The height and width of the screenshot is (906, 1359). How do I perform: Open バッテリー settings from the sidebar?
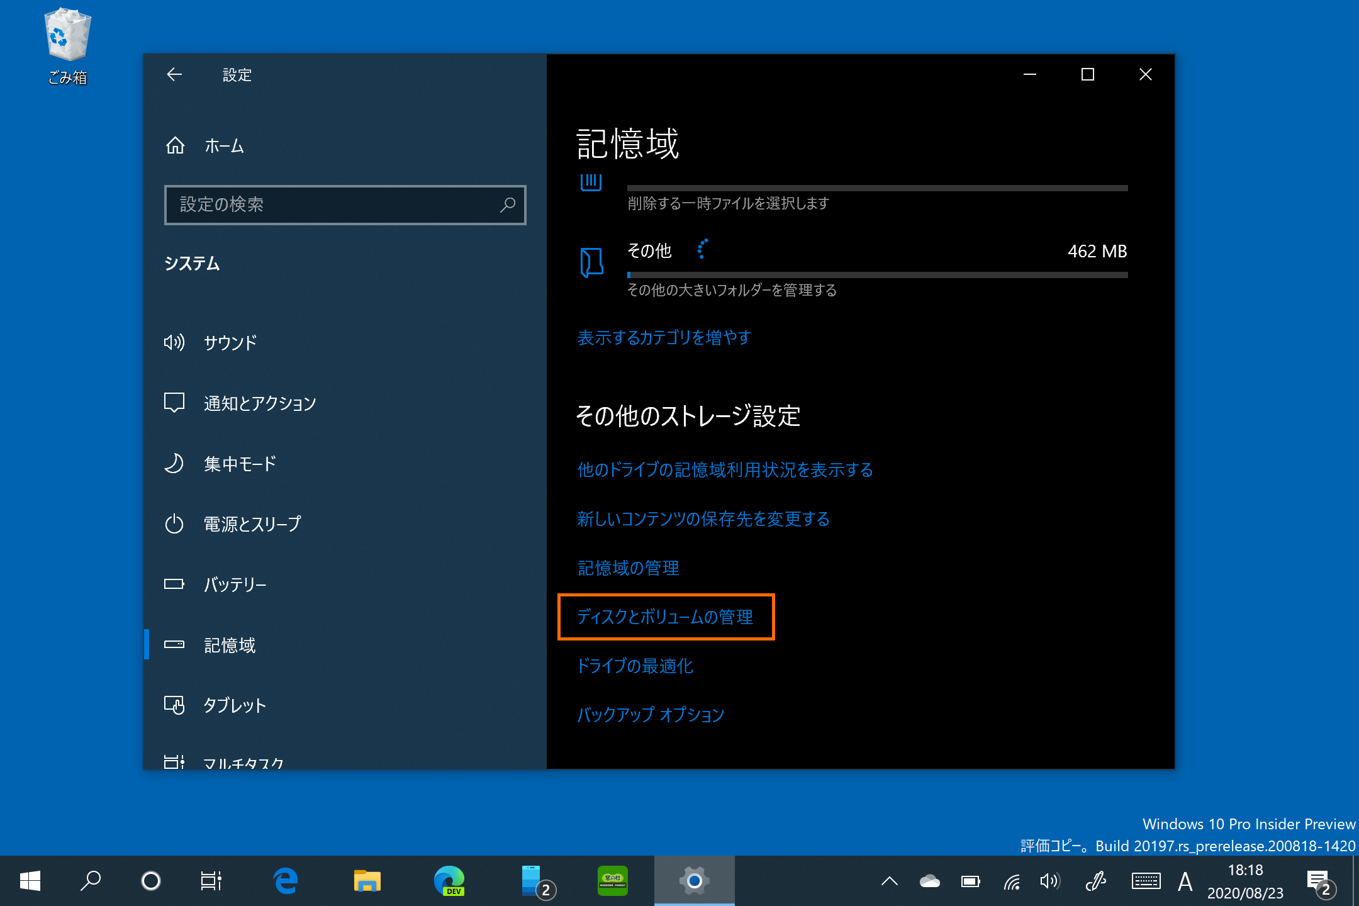click(235, 584)
